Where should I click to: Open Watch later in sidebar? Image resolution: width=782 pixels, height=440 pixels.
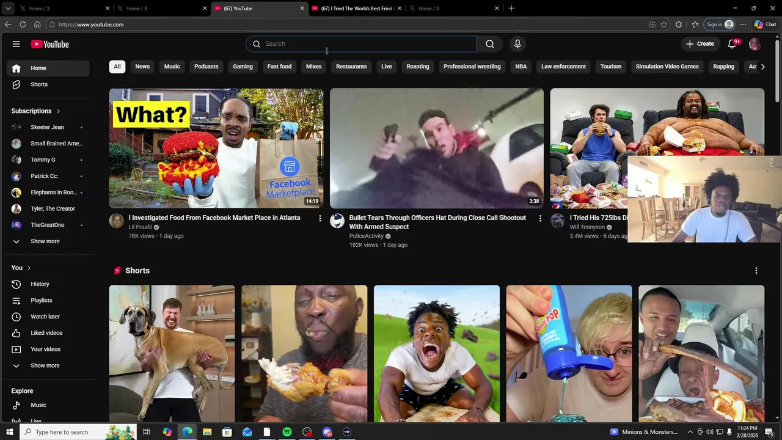(x=47, y=317)
